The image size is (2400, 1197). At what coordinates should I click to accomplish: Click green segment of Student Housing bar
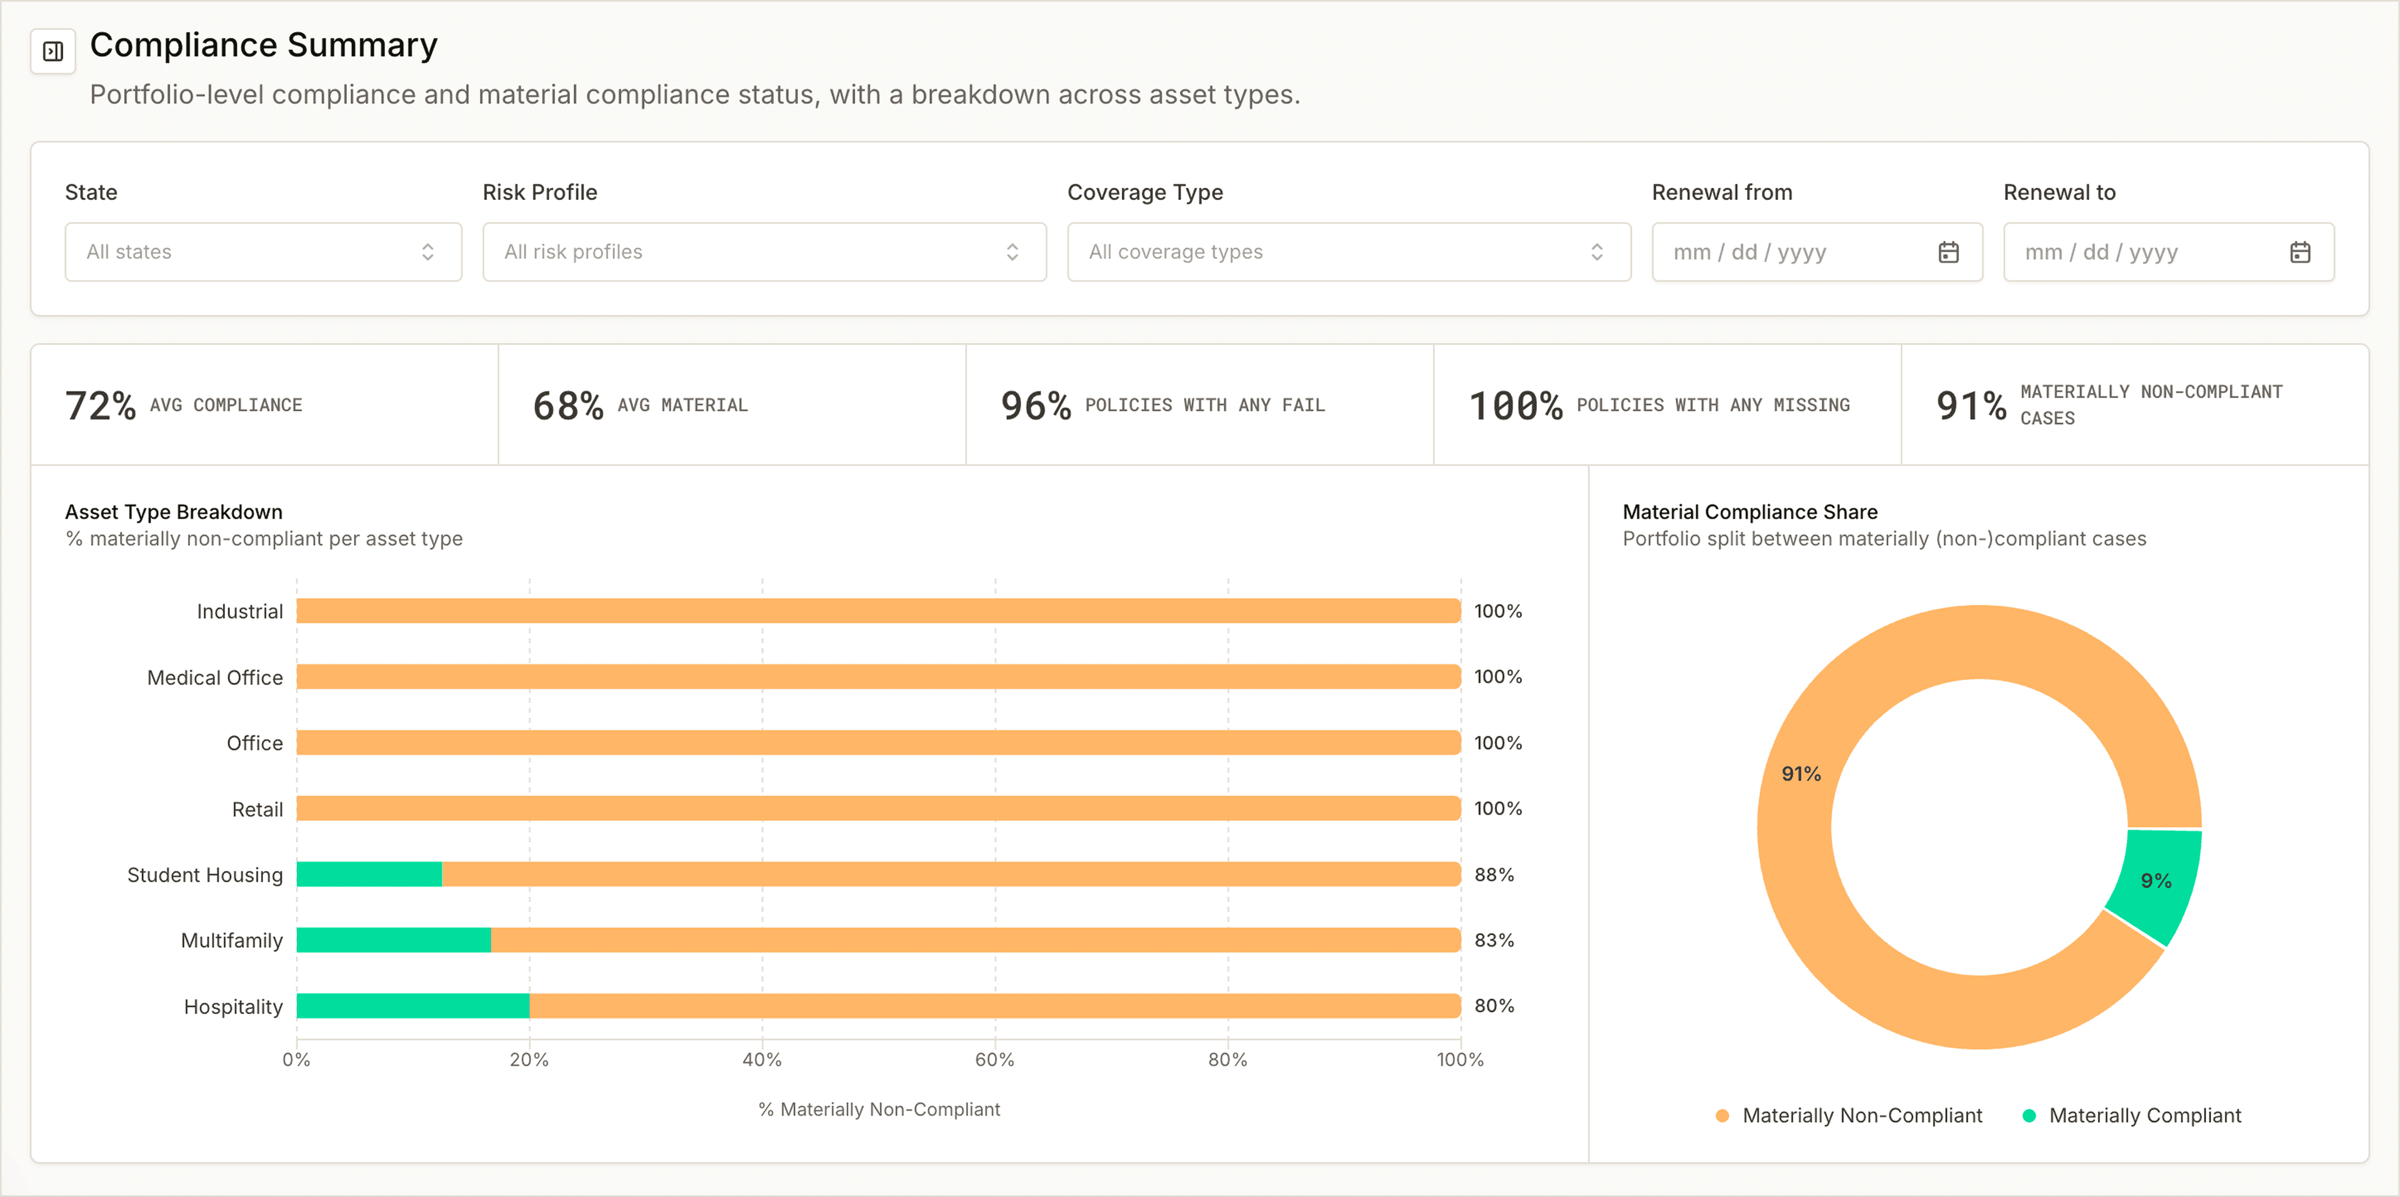369,874
